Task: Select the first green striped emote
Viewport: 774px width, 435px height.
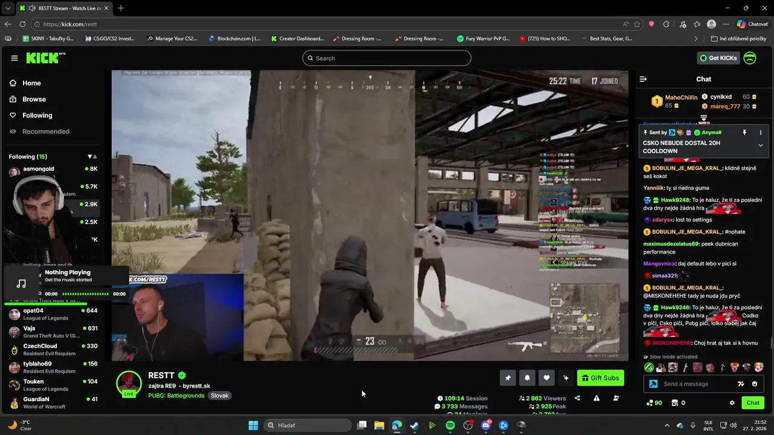Action: (x=649, y=367)
